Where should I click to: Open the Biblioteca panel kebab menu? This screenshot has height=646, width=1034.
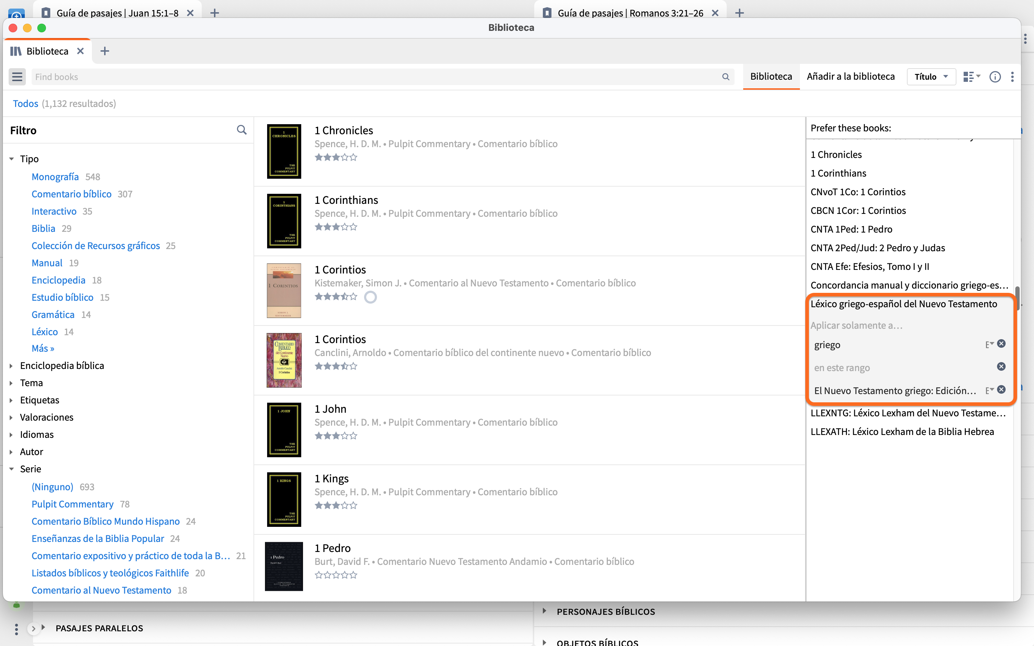(1012, 77)
